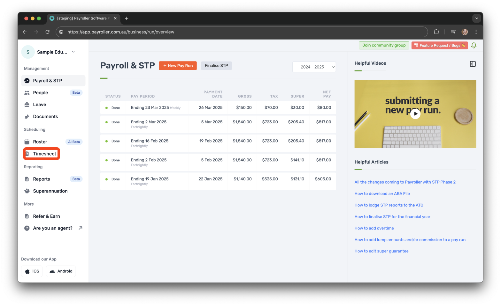Image resolution: width=501 pixels, height=306 pixels.
Task: Click the notification bell icon
Action: tap(474, 46)
